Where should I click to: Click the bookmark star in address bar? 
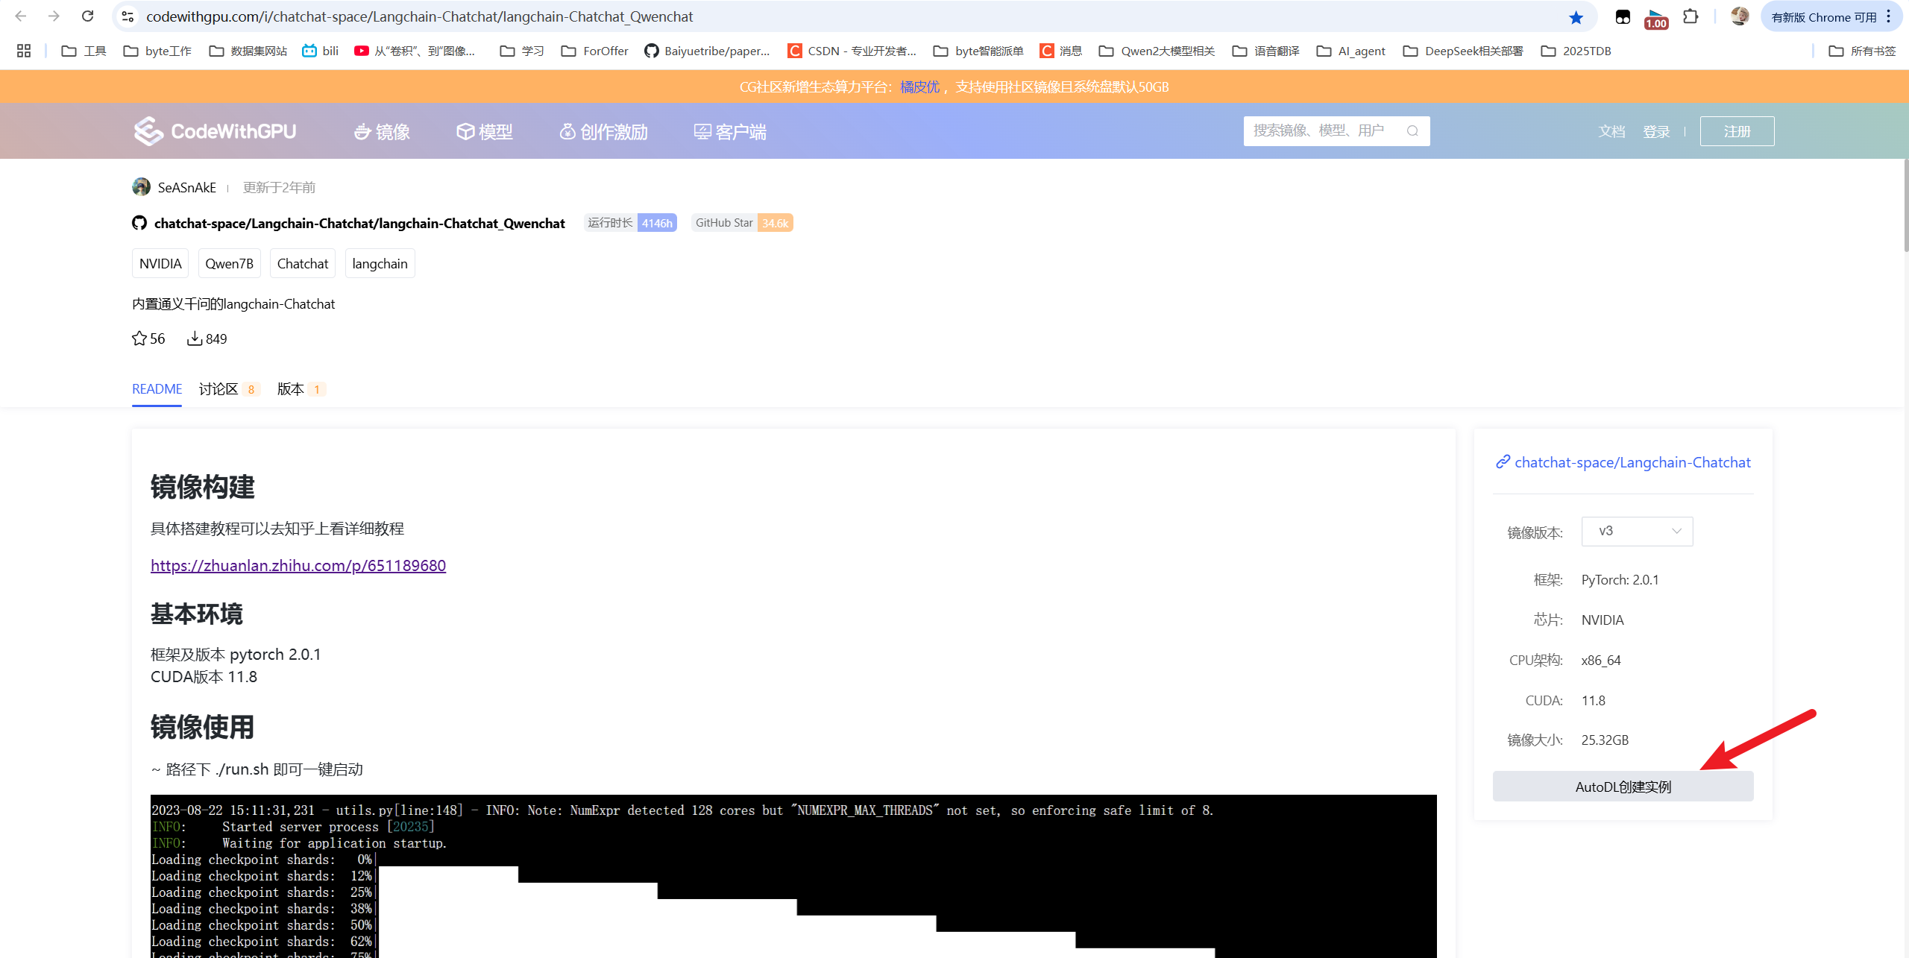(1576, 17)
